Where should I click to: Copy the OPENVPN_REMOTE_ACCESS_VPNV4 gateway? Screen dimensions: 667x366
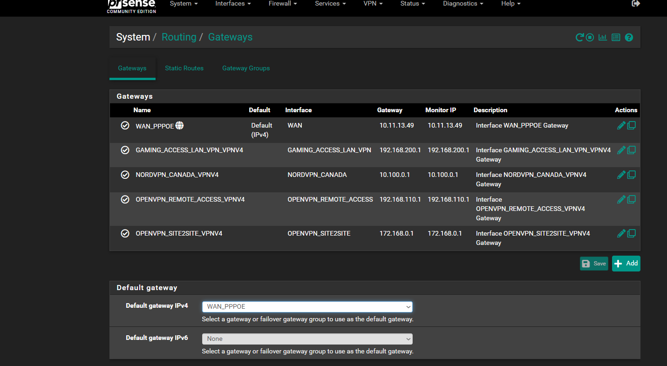pyautogui.click(x=631, y=199)
